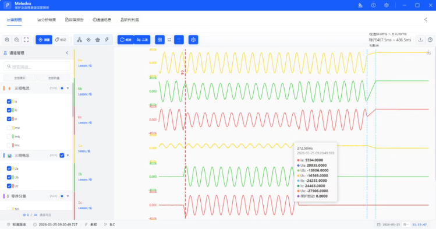
Task: Select the Ib waveform channel label
Action: (80, 174)
